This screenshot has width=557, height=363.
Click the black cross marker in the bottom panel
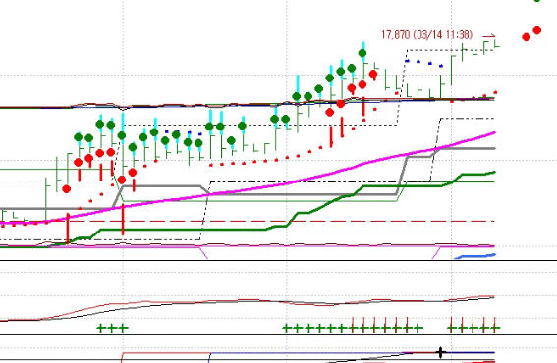[440, 352]
